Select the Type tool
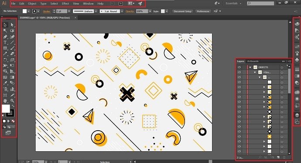301x163 pixels. pos(5,42)
